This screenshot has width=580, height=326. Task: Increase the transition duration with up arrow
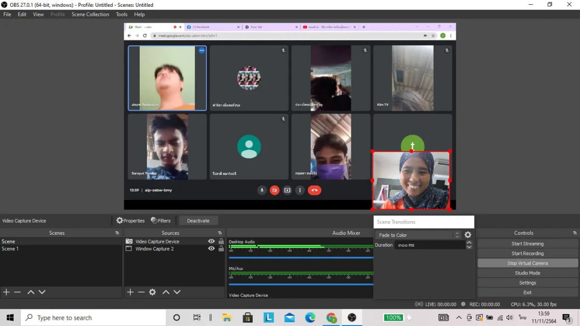[469, 243]
